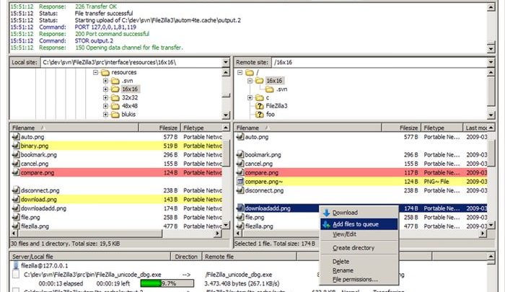Sort remote files by Filesize column

point(401,128)
